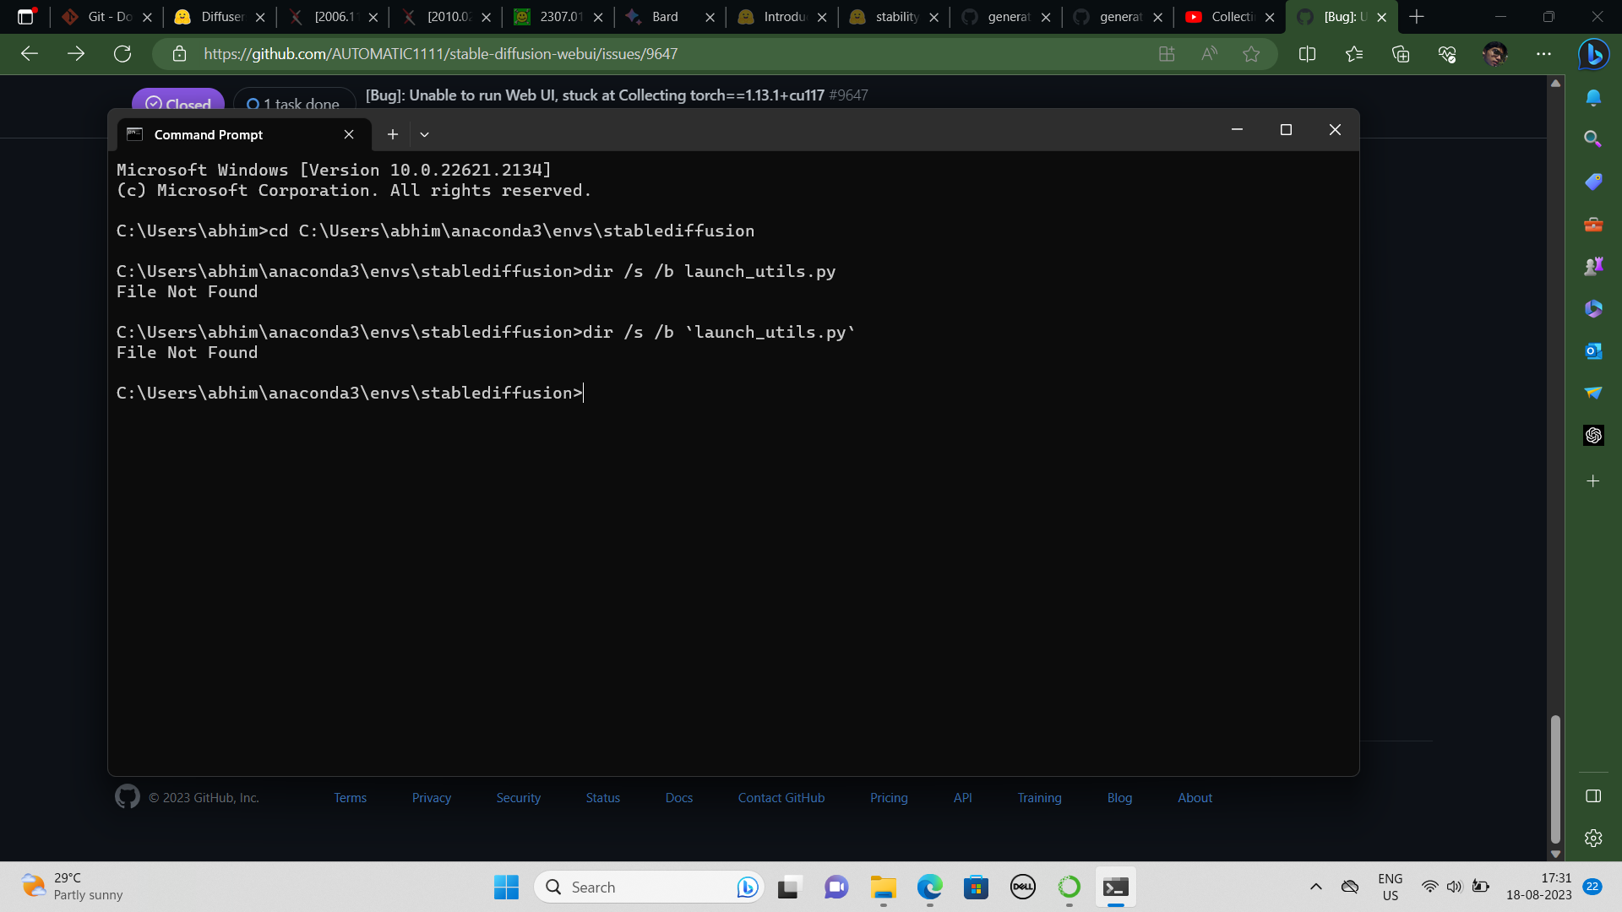Select the Command Prompt tab
1622x912 pixels.
(x=208, y=134)
